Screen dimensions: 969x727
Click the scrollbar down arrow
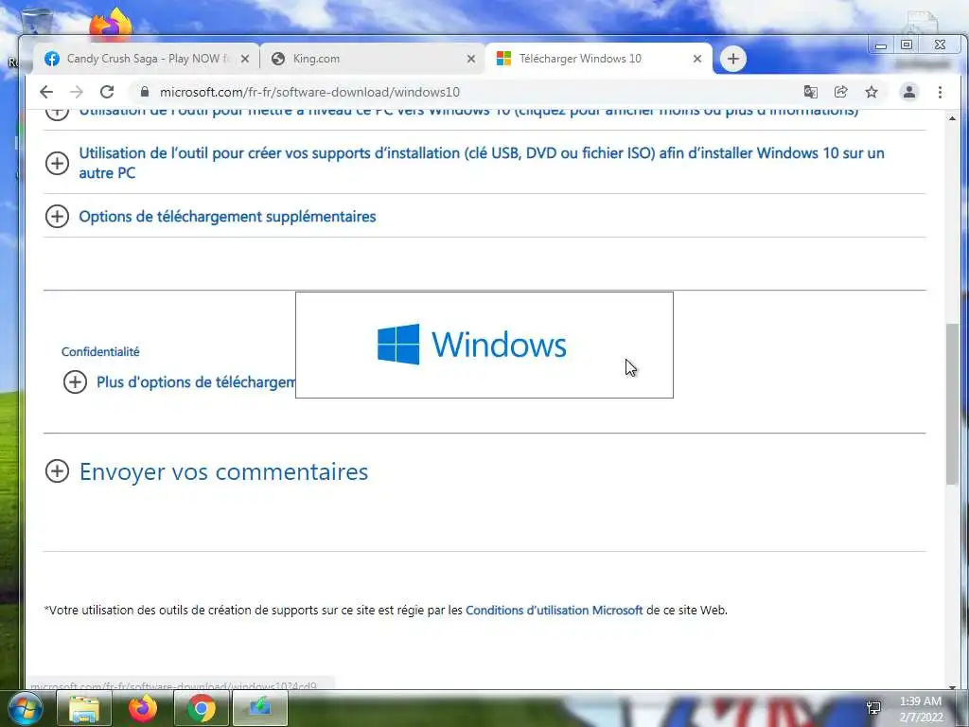(952, 686)
